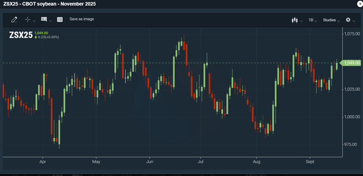Open the annotation comment tool
363x176 pixels.
click(x=44, y=19)
